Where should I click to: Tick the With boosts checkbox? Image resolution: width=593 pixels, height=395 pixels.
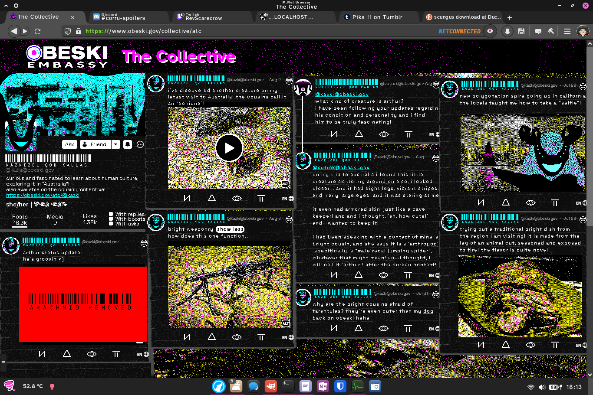[111, 219]
